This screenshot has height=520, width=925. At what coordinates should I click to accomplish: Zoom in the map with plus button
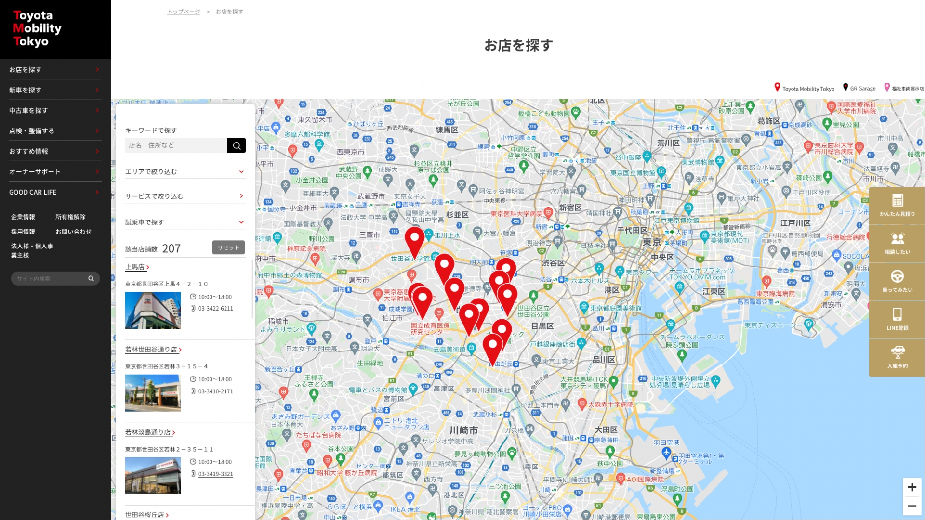[x=912, y=487]
